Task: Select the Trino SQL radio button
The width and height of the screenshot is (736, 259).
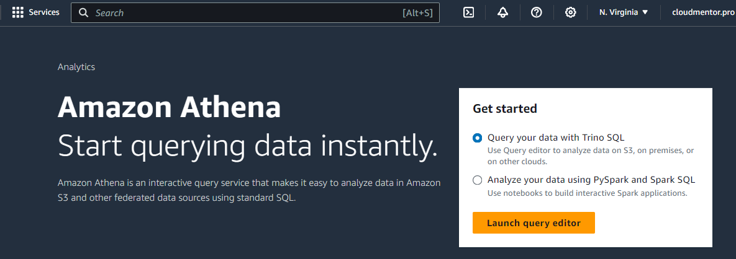Action: tap(477, 138)
